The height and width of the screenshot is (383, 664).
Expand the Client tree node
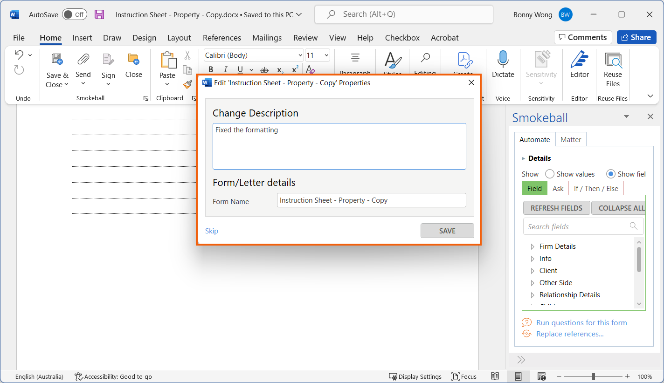[533, 270]
